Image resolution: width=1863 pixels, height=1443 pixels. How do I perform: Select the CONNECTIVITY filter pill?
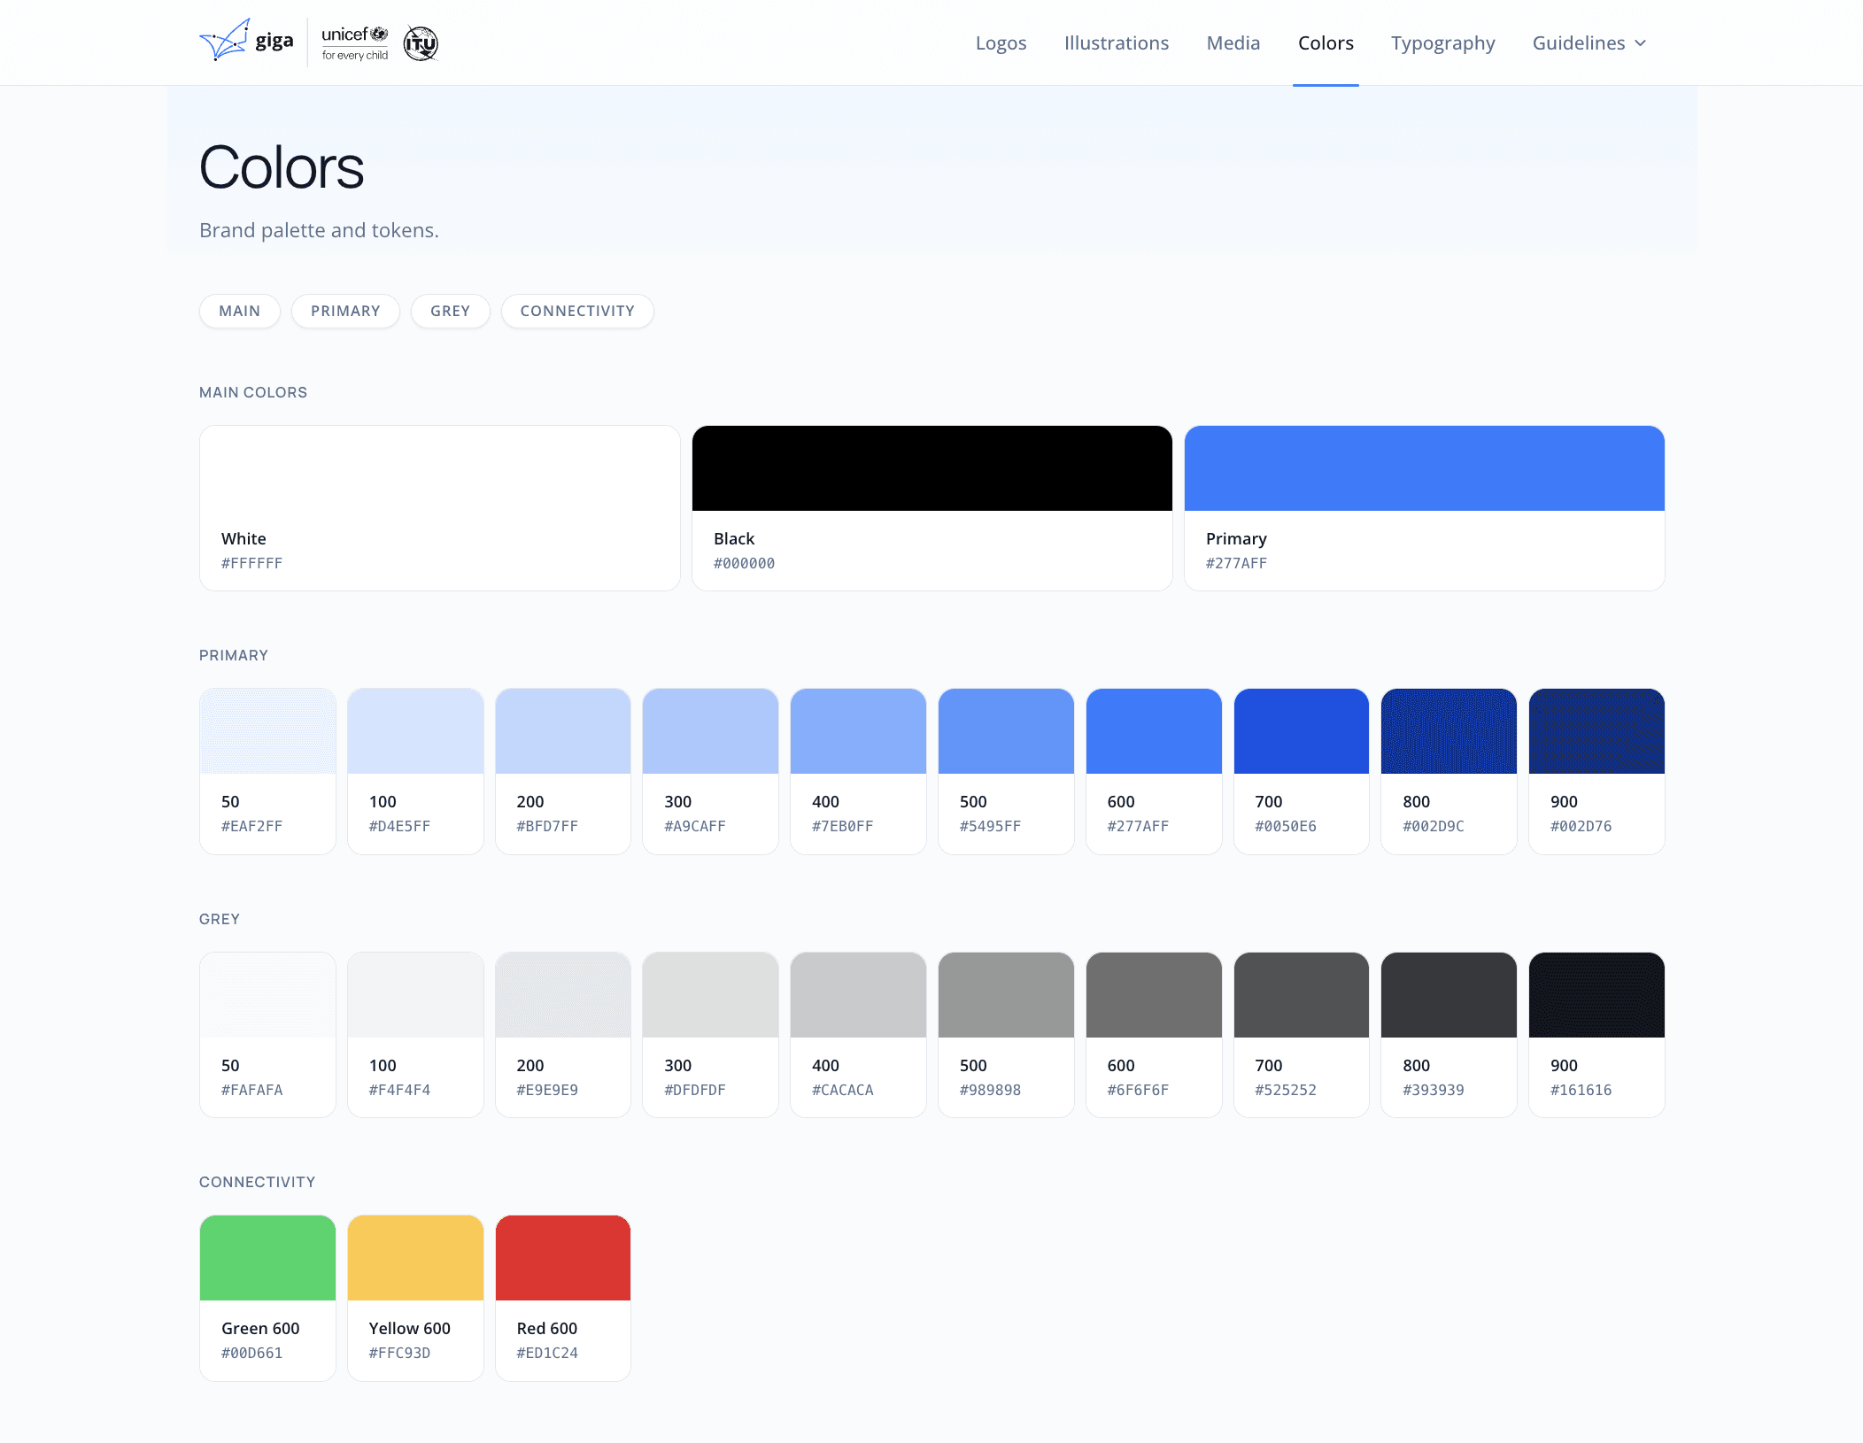(577, 311)
